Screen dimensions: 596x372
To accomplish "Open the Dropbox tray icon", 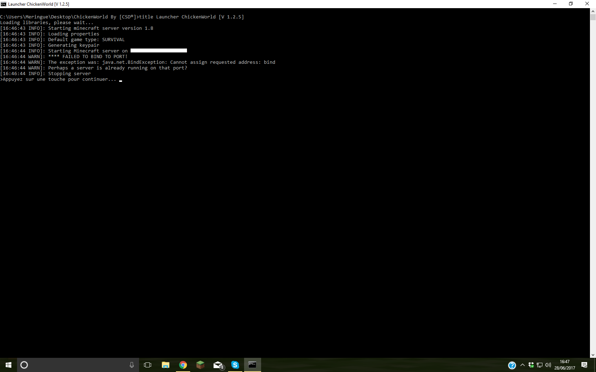I will tap(531, 365).
